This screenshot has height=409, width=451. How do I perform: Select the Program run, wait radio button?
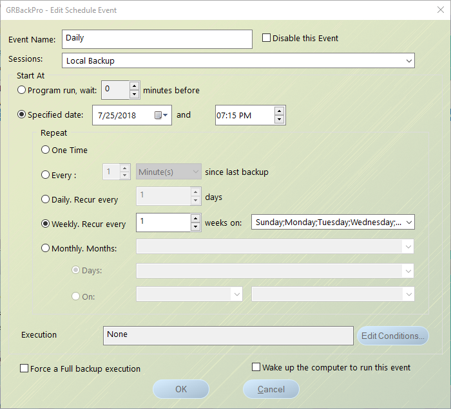pyautogui.click(x=21, y=90)
